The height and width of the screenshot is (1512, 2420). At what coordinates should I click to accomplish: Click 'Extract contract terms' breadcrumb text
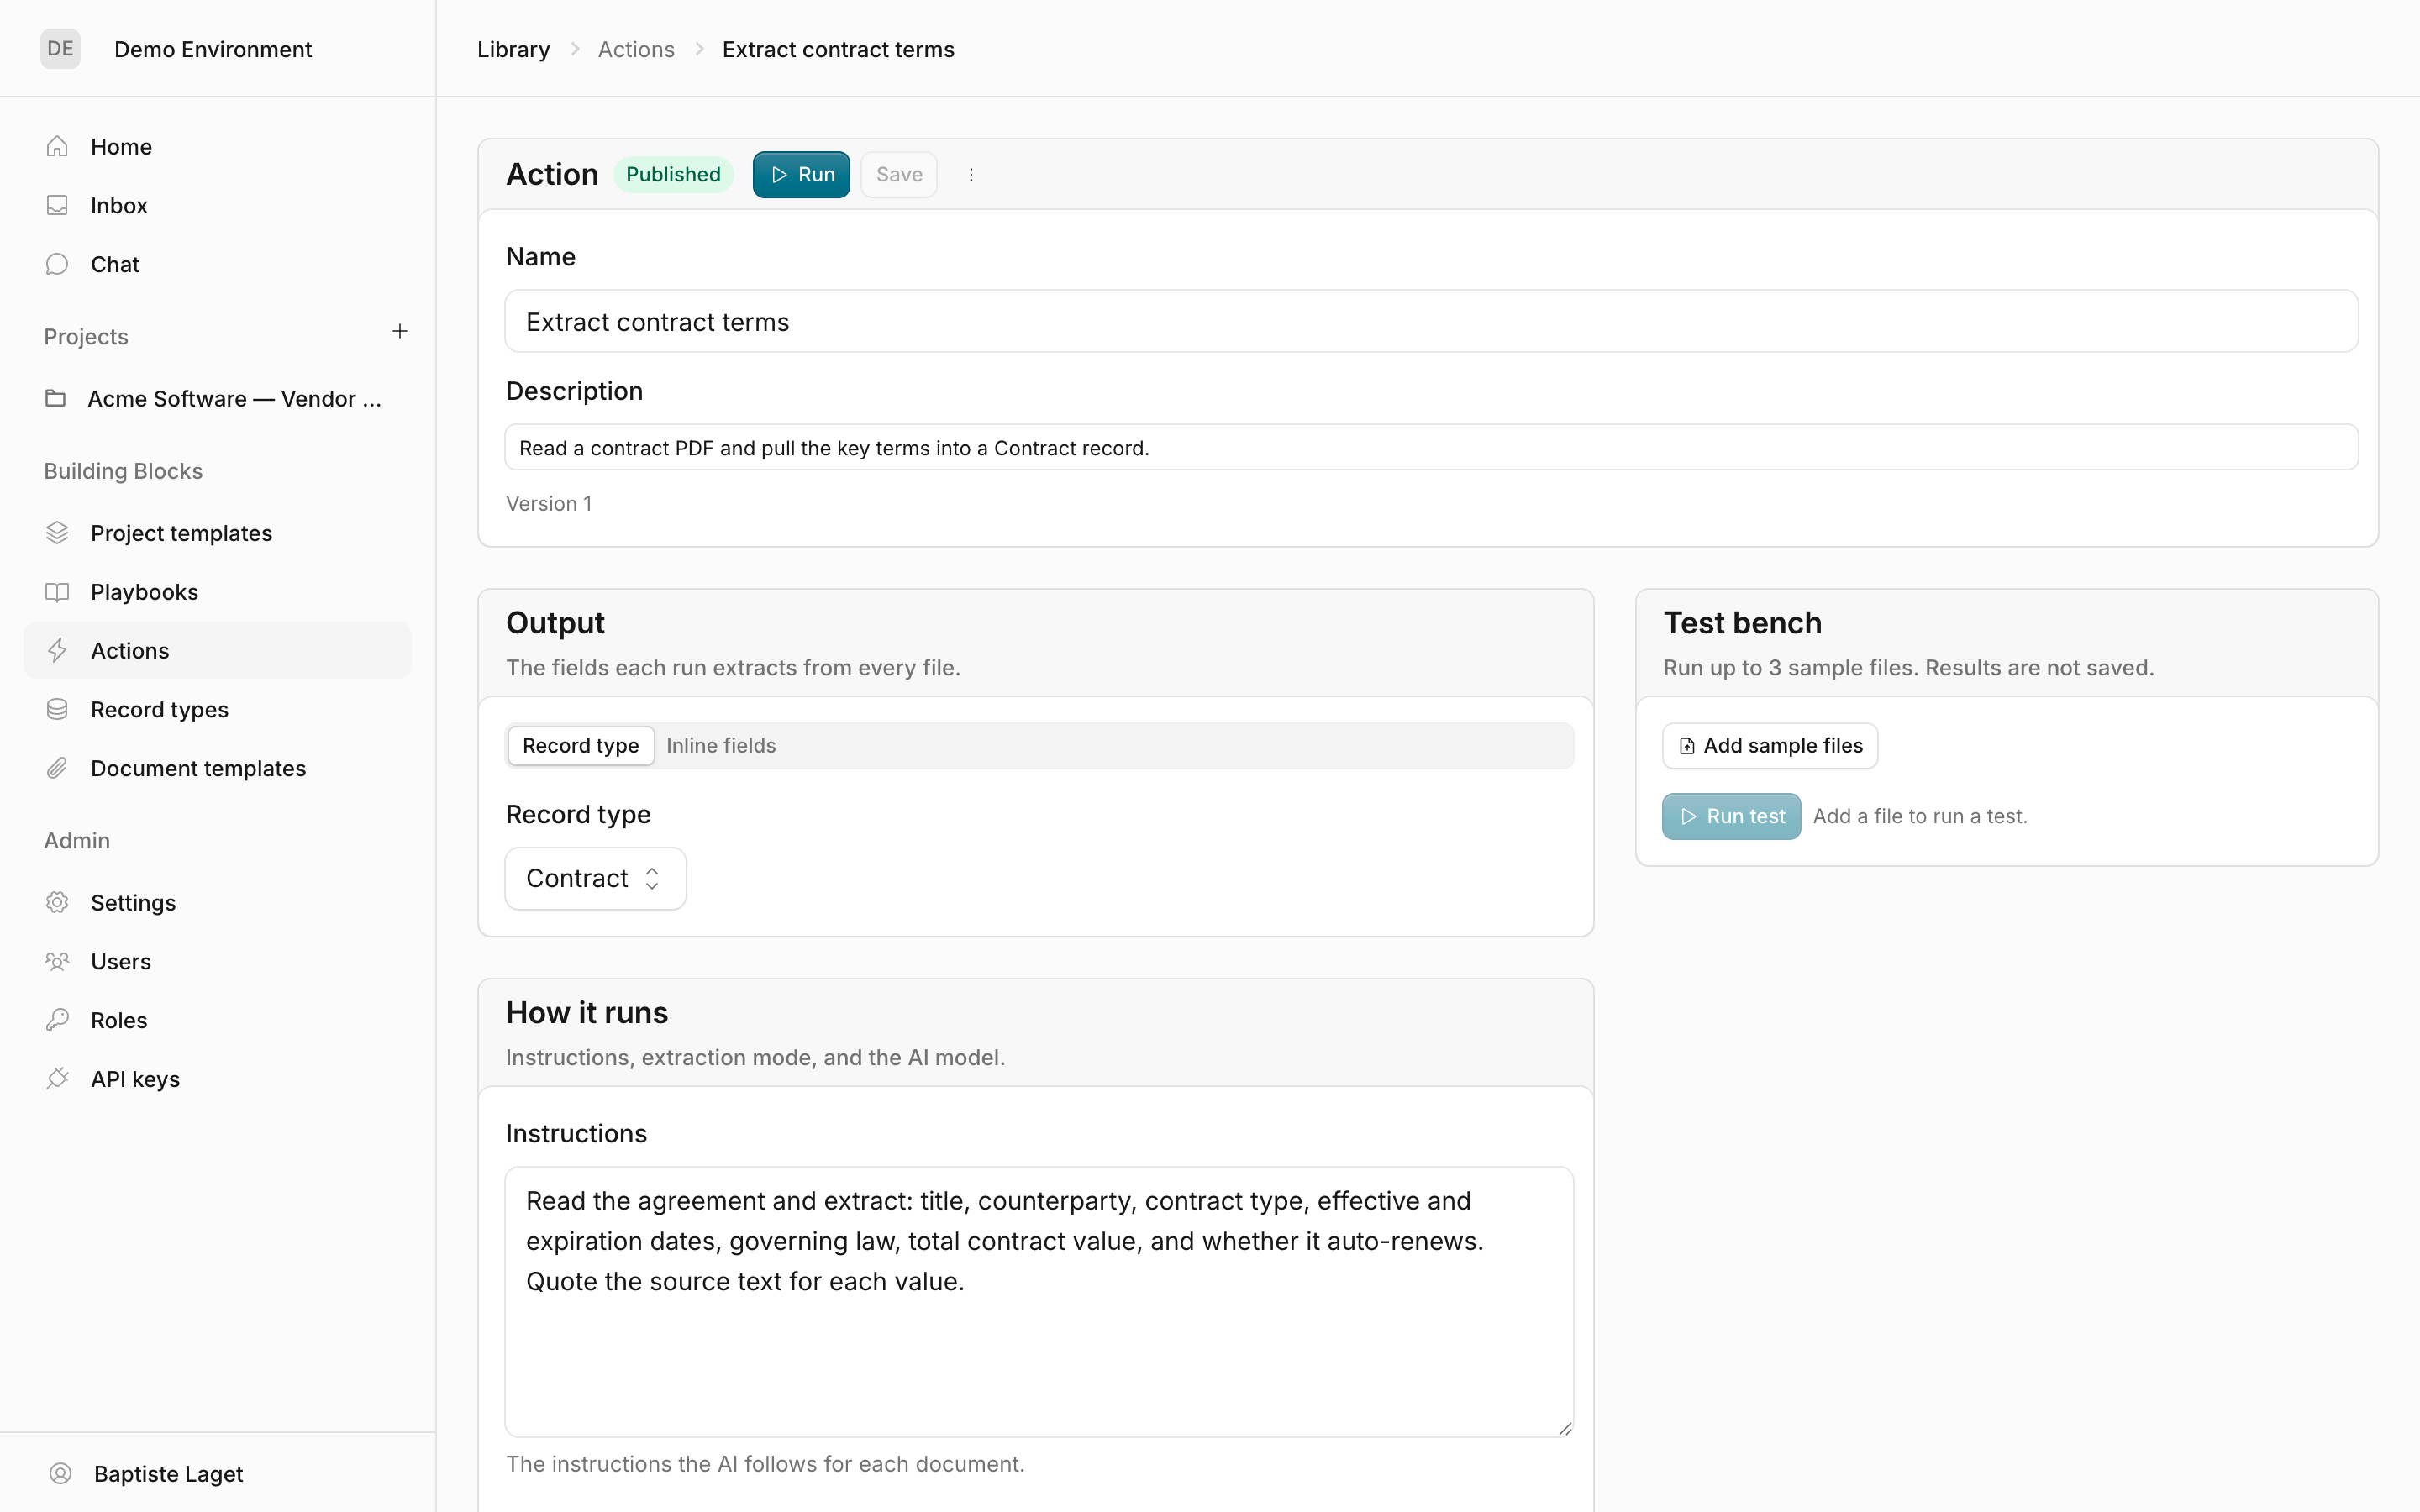(838, 49)
